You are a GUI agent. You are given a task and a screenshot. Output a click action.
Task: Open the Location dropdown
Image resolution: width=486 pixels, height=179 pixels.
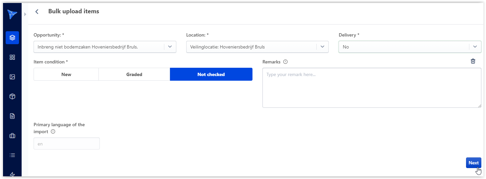322,47
